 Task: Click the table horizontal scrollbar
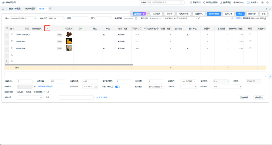pyautogui.click(x=69, y=65)
